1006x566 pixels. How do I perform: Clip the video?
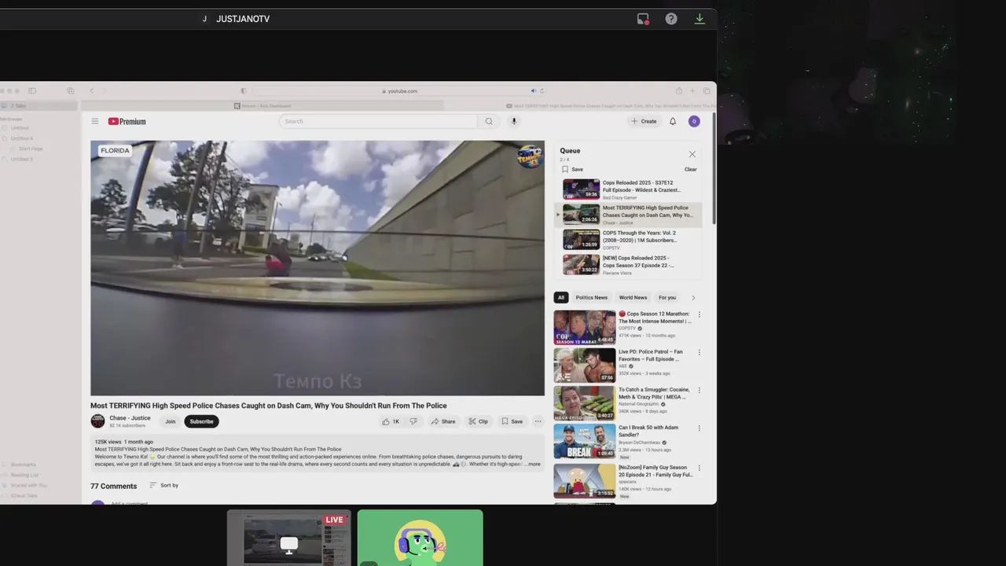(x=478, y=421)
